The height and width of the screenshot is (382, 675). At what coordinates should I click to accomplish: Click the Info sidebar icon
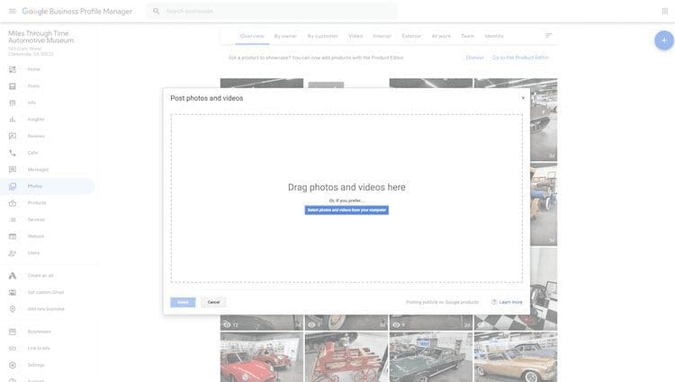tap(13, 102)
